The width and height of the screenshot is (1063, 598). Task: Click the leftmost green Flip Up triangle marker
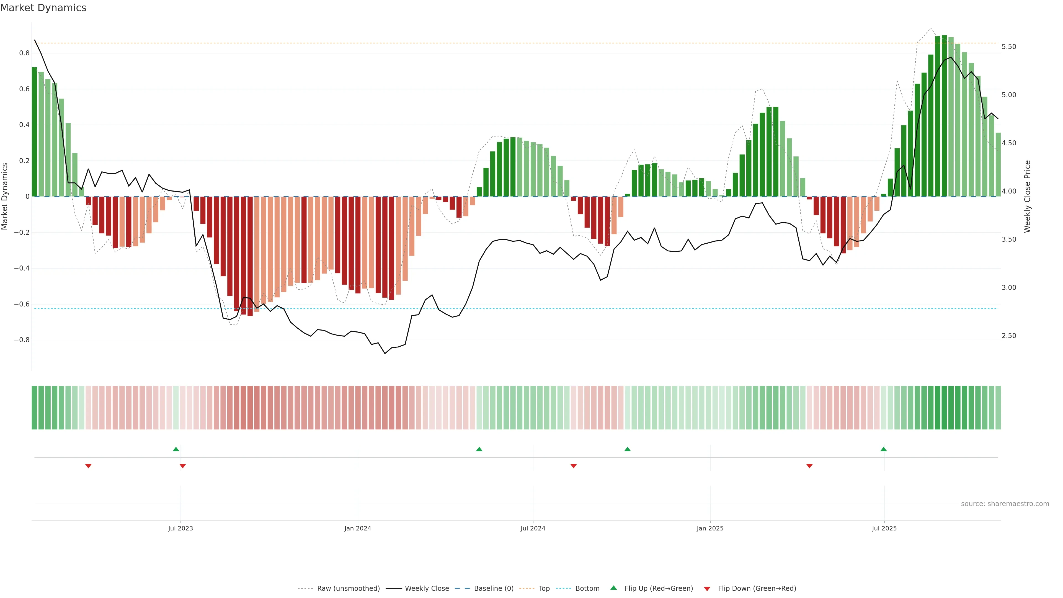tap(176, 449)
